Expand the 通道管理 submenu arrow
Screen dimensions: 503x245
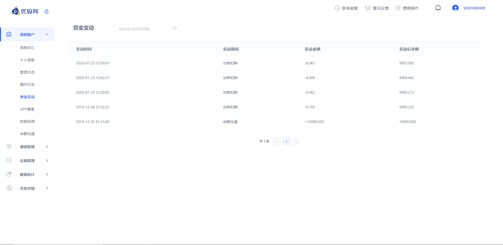coord(47,147)
